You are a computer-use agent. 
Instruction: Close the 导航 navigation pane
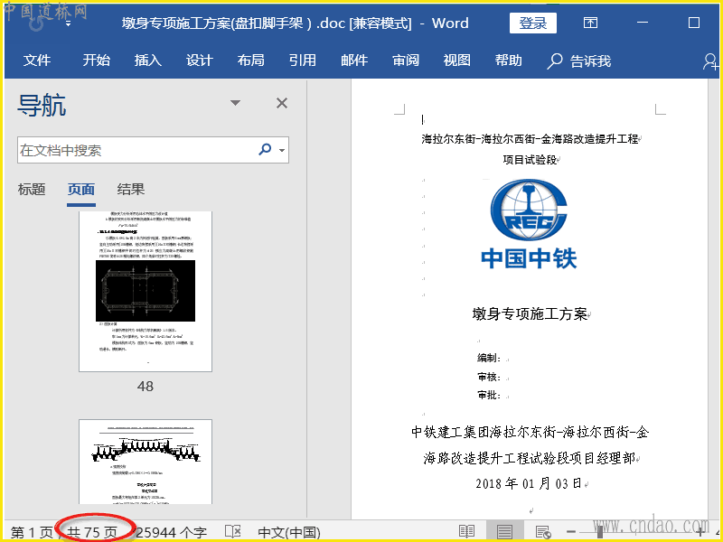tap(282, 103)
